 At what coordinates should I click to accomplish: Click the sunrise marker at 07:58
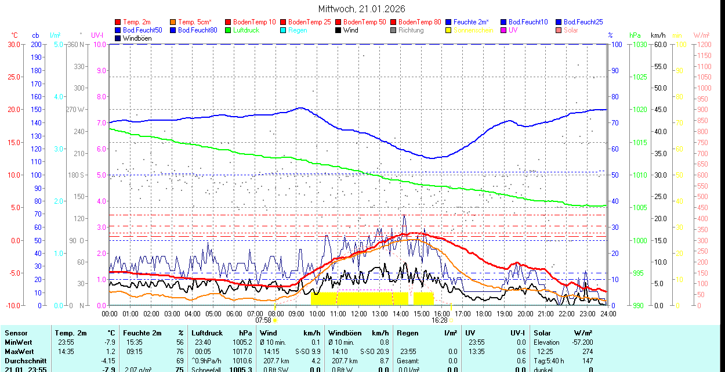pos(275,320)
